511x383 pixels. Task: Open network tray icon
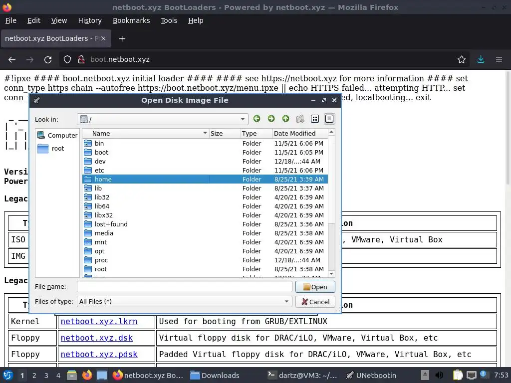tap(471, 376)
